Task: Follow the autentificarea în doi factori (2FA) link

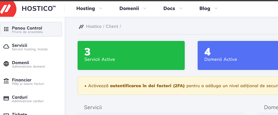Action: (147, 86)
